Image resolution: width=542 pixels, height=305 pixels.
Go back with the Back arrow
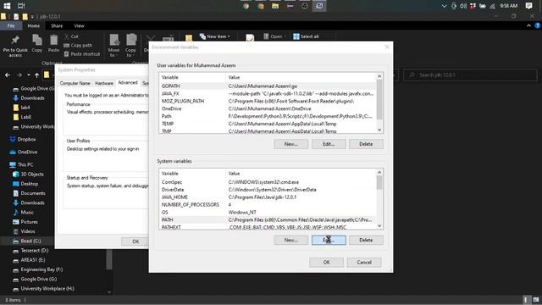tap(8, 75)
